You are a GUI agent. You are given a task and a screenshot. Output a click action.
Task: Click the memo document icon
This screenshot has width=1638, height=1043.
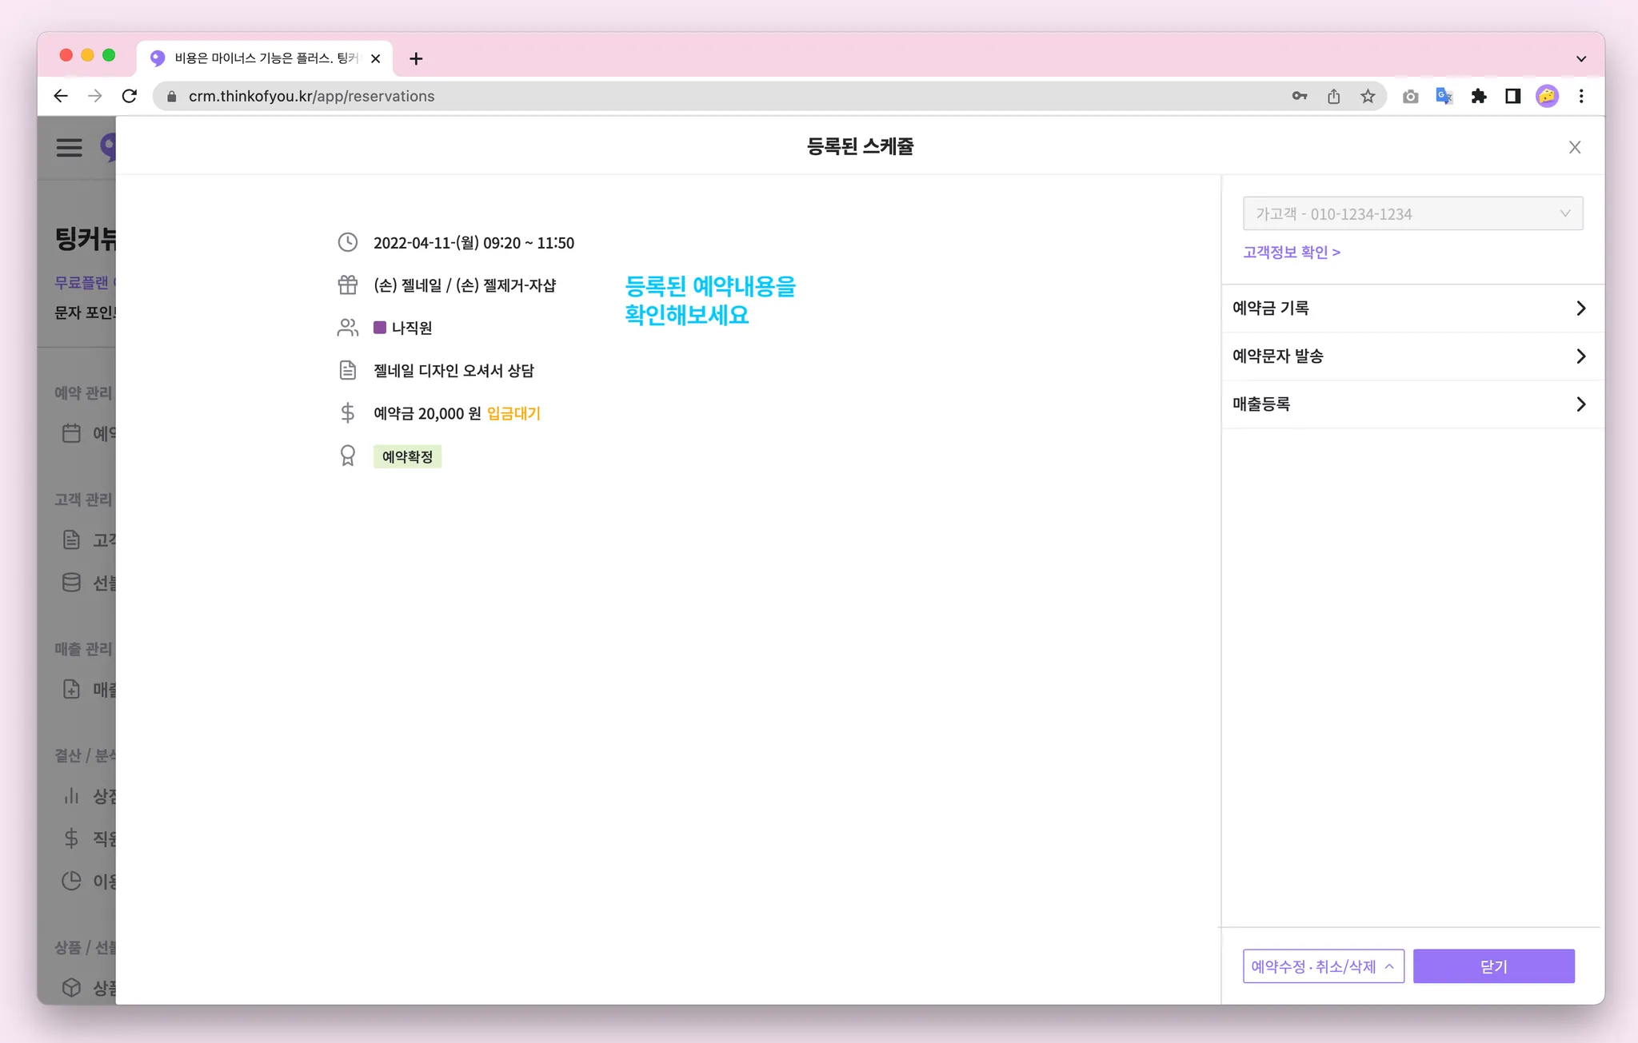pyautogui.click(x=347, y=370)
